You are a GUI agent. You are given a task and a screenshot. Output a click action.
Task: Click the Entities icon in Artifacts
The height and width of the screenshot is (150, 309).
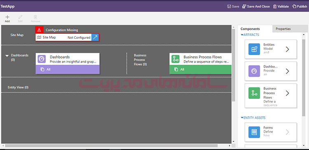pyautogui.click(x=254, y=49)
